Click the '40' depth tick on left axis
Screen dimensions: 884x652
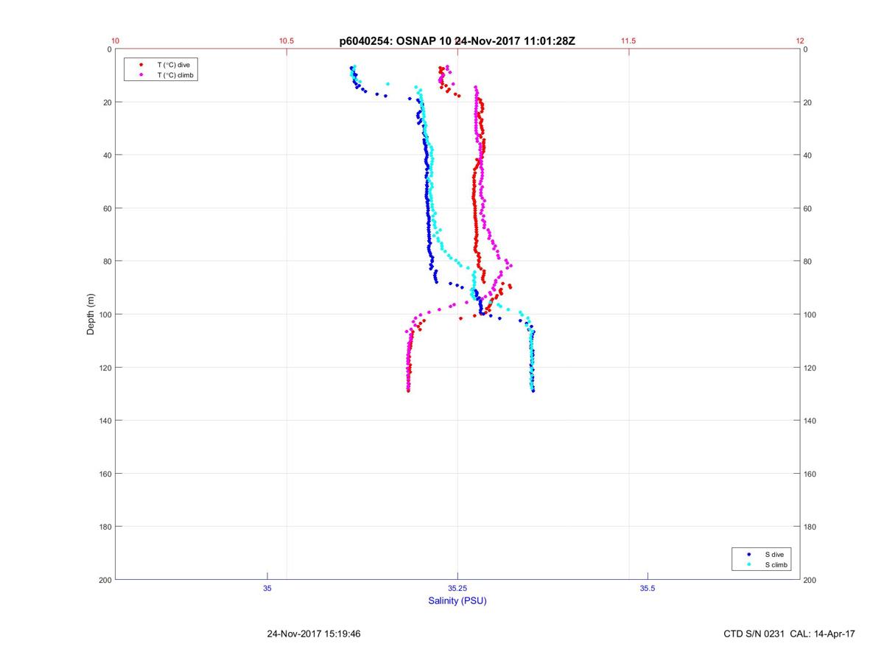pyautogui.click(x=107, y=155)
